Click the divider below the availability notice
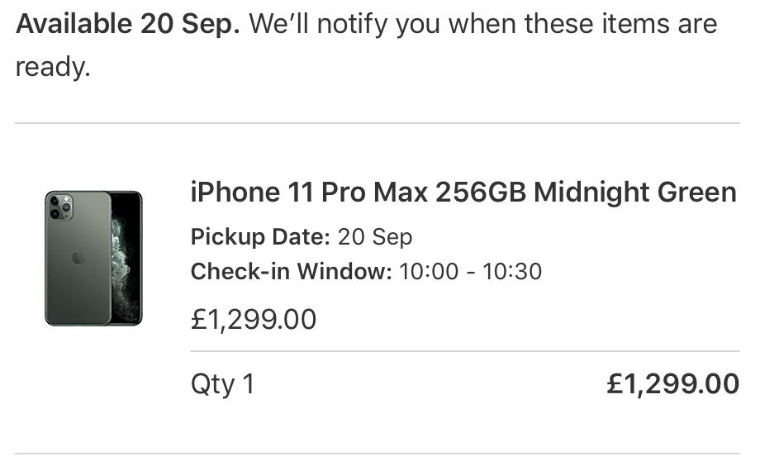This screenshot has width=760, height=466. [378, 123]
